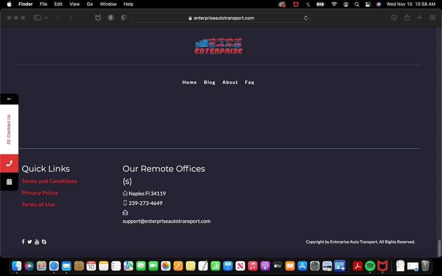Image resolution: width=442 pixels, height=276 pixels.
Task: Open the vertical Contact Us tab
Action: coord(9,129)
